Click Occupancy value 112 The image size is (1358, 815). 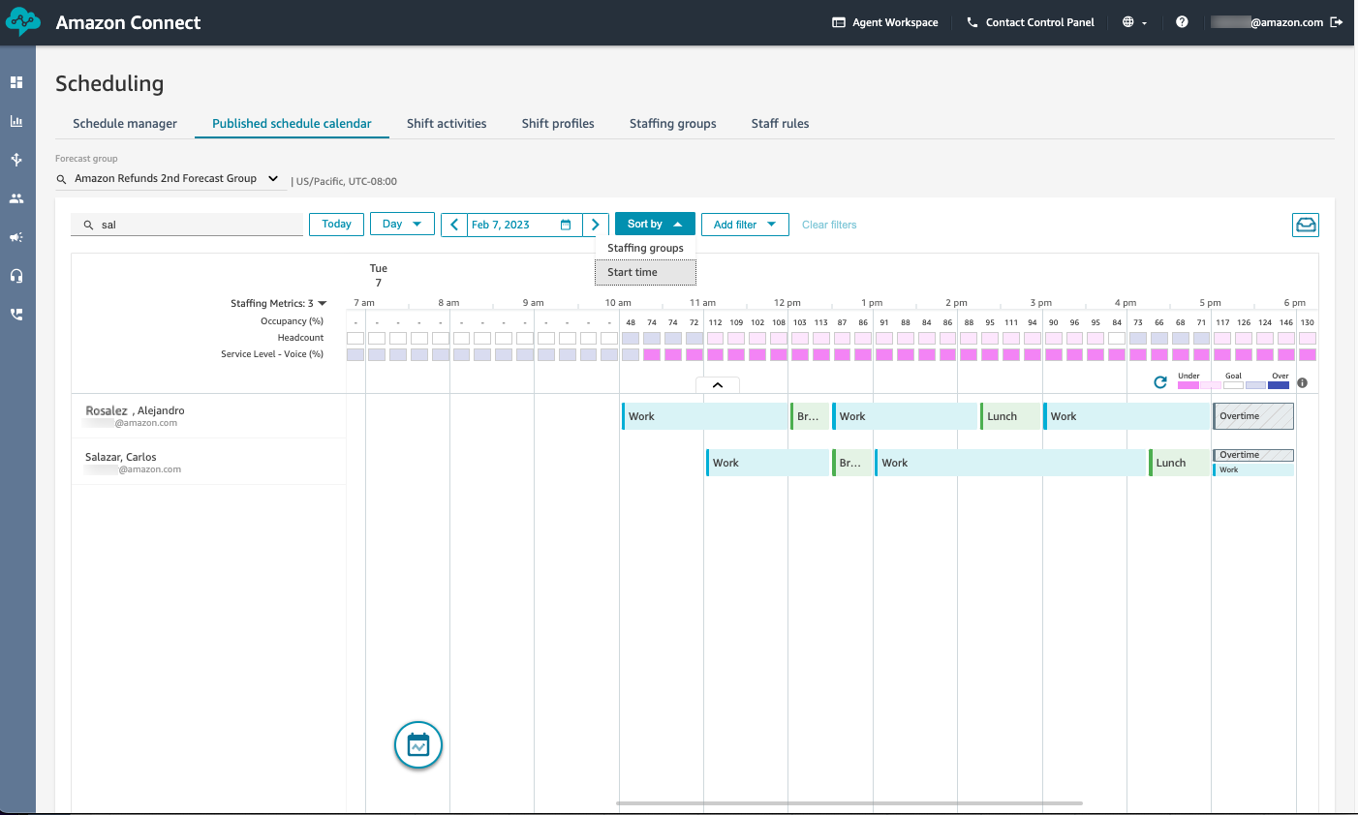(715, 322)
